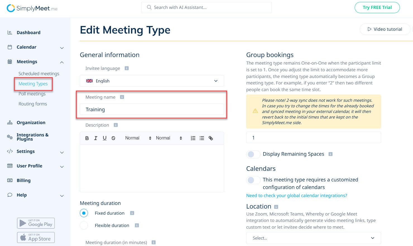413x246 pixels.
Task: Open the Invitee language dropdown
Action: (152, 81)
